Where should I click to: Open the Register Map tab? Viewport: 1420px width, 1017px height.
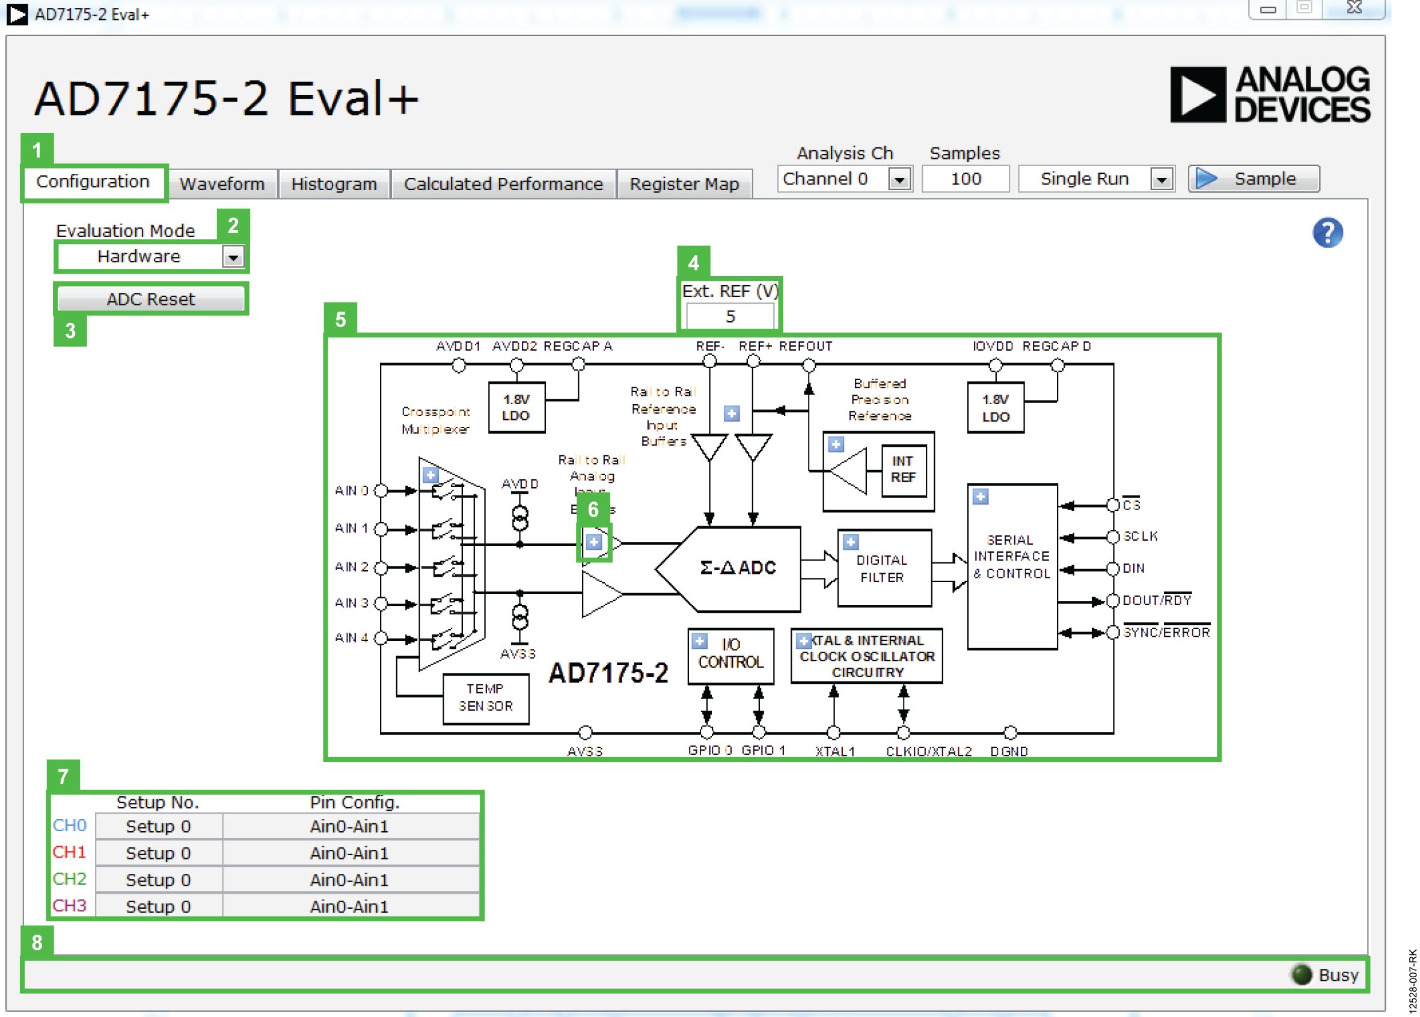click(x=684, y=184)
